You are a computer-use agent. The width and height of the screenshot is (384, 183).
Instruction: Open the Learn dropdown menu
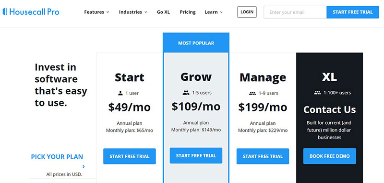coord(214,12)
